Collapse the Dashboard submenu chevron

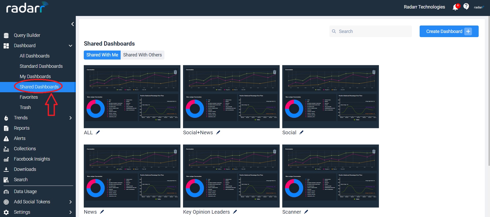pos(70,46)
